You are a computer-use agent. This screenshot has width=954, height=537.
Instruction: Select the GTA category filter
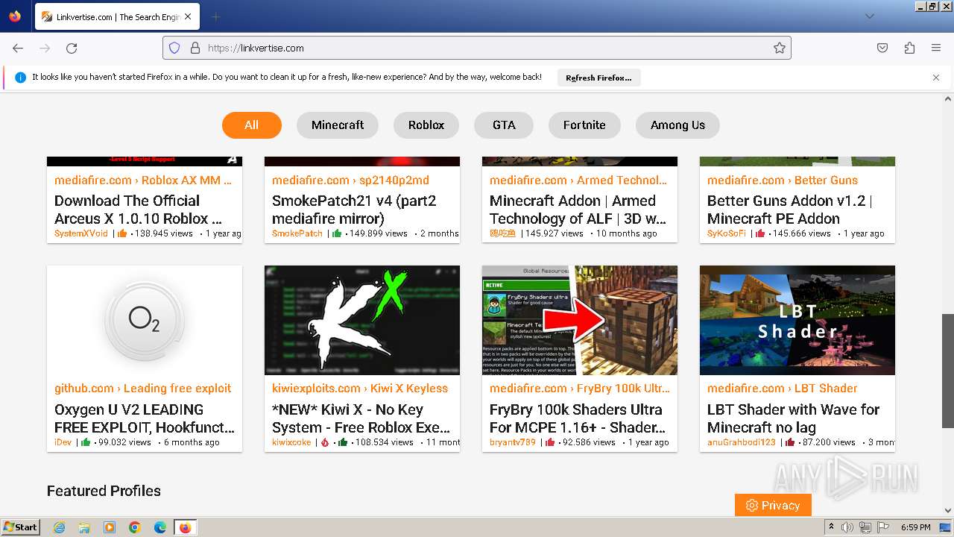504,125
